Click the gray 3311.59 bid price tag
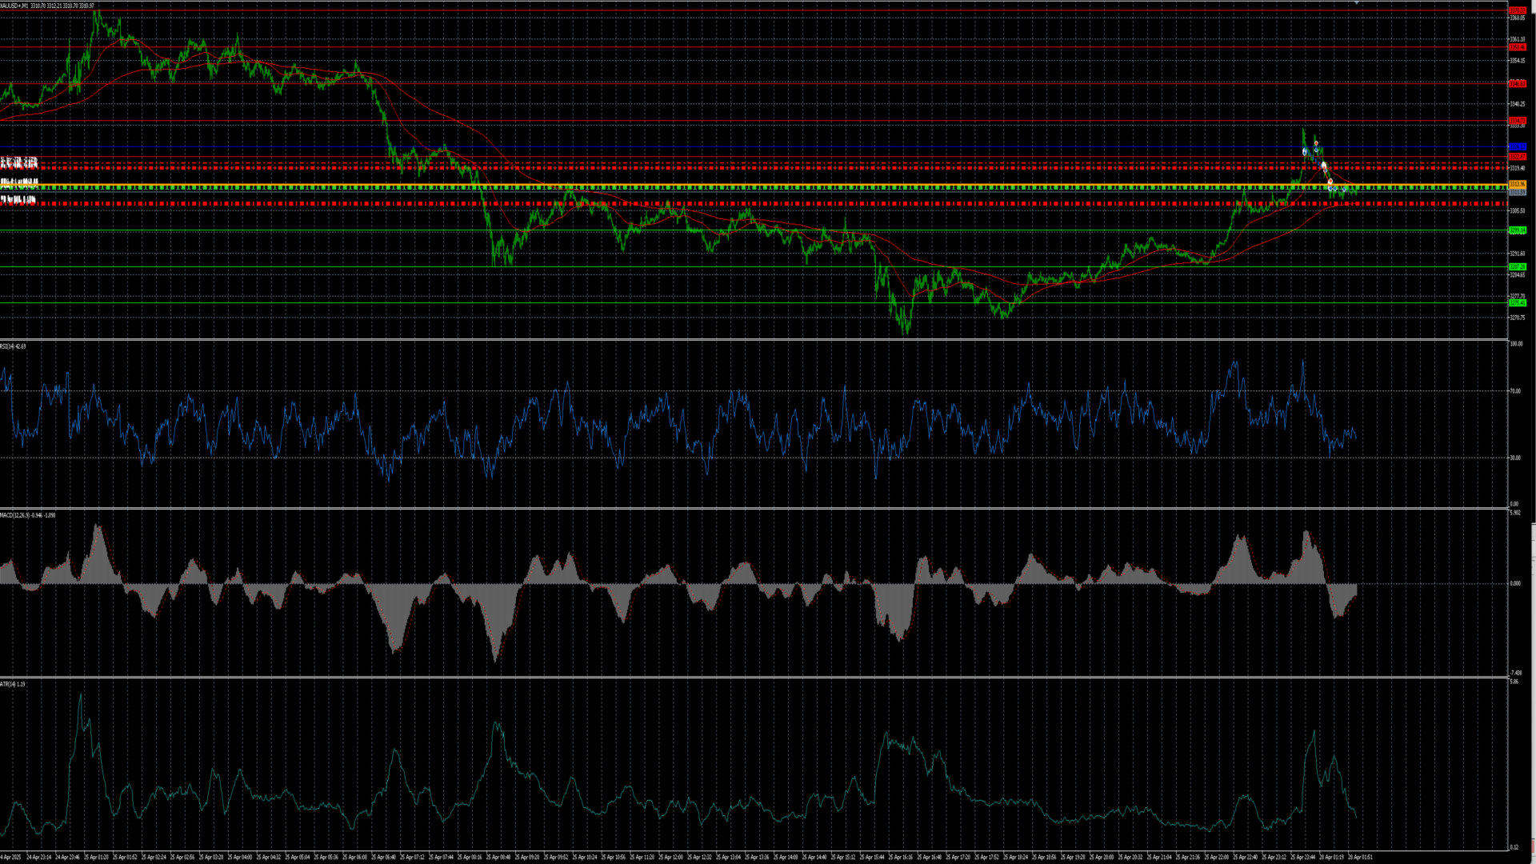1536x864 pixels. 1517,193
